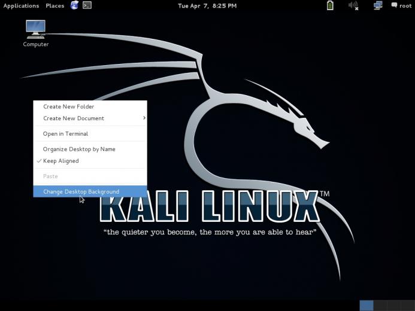The width and height of the screenshot is (415, 311).
Task: Open the Places menu
Action: coord(54,6)
